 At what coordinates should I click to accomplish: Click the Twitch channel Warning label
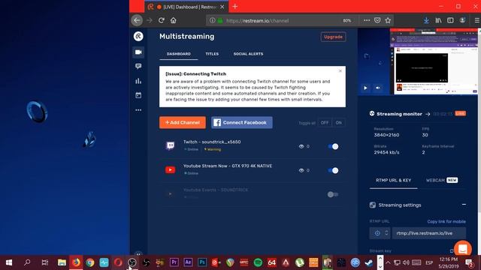click(x=213, y=149)
